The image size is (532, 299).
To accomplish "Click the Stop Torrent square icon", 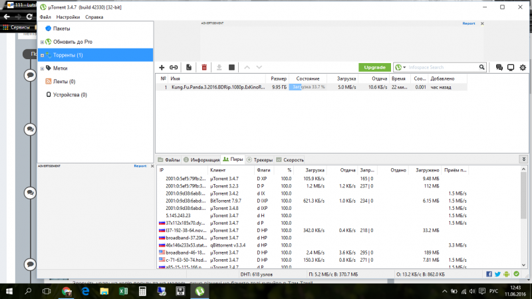I will [231, 67].
